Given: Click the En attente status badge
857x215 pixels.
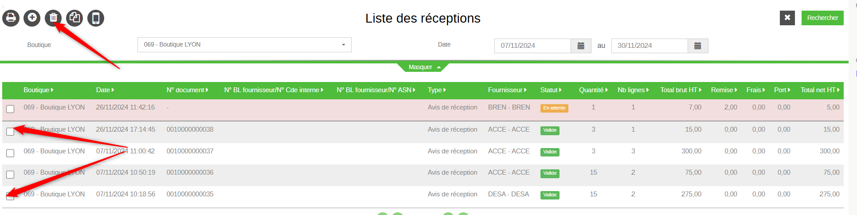Looking at the screenshot, I should coord(554,108).
